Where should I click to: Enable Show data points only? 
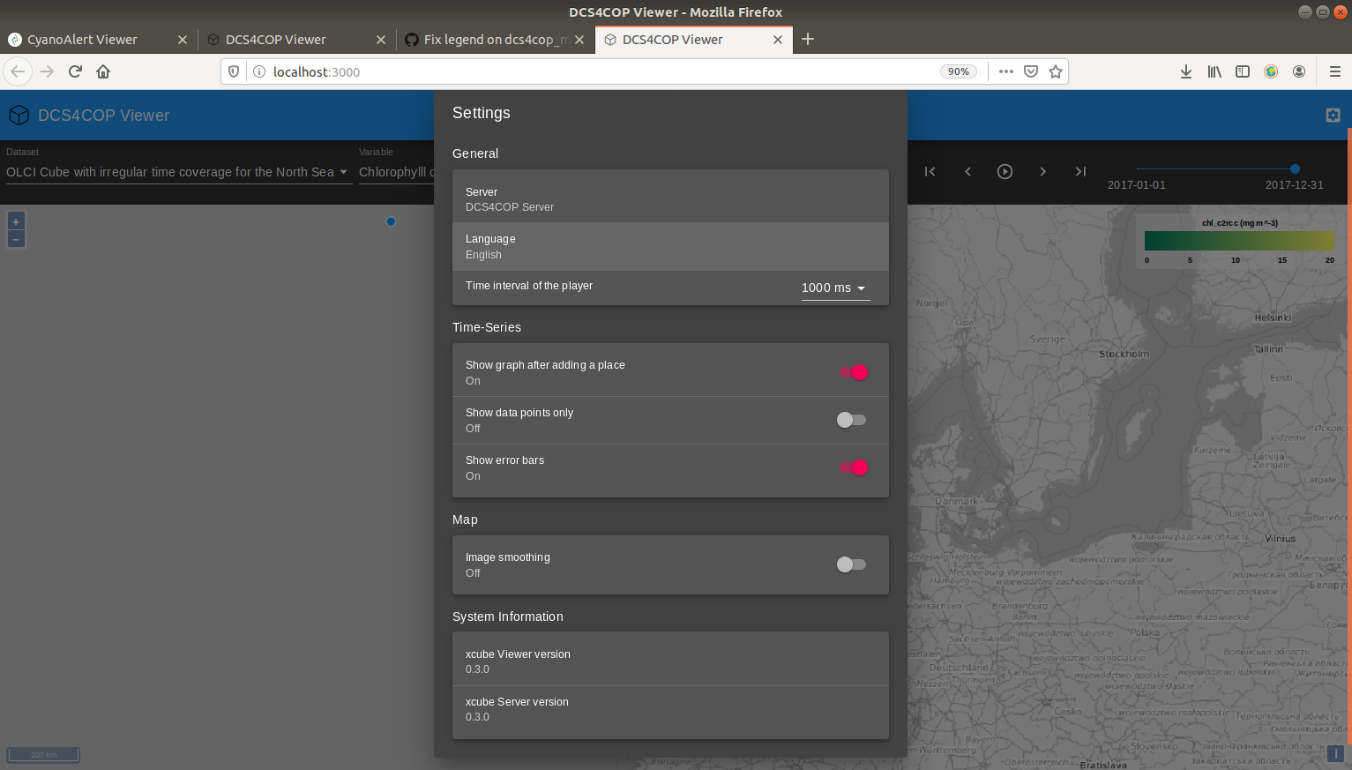pos(850,420)
